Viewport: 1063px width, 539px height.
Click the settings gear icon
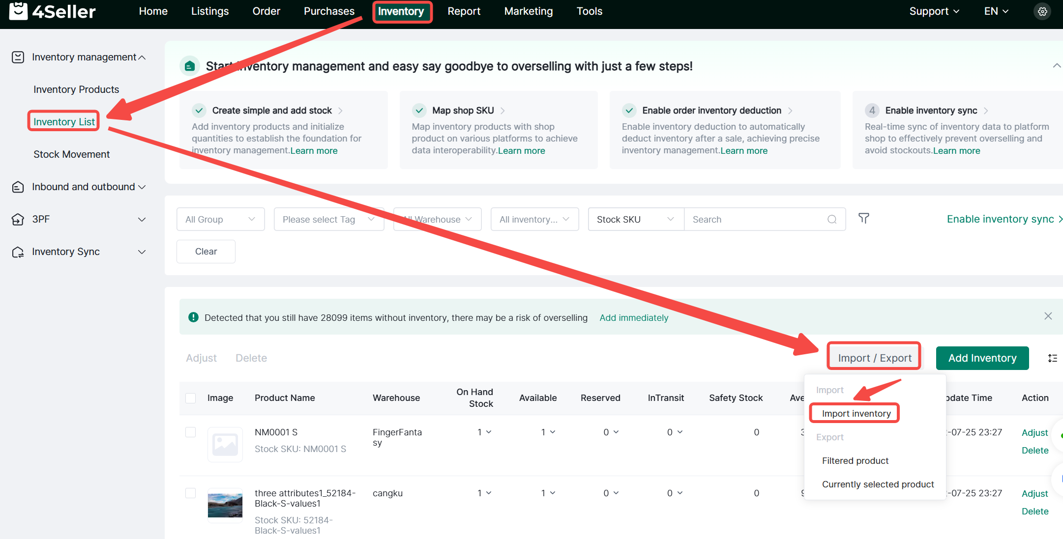1042,11
